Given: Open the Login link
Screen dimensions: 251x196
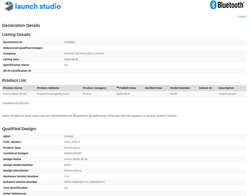Looking at the screenshot, I should [x=242, y=16].
